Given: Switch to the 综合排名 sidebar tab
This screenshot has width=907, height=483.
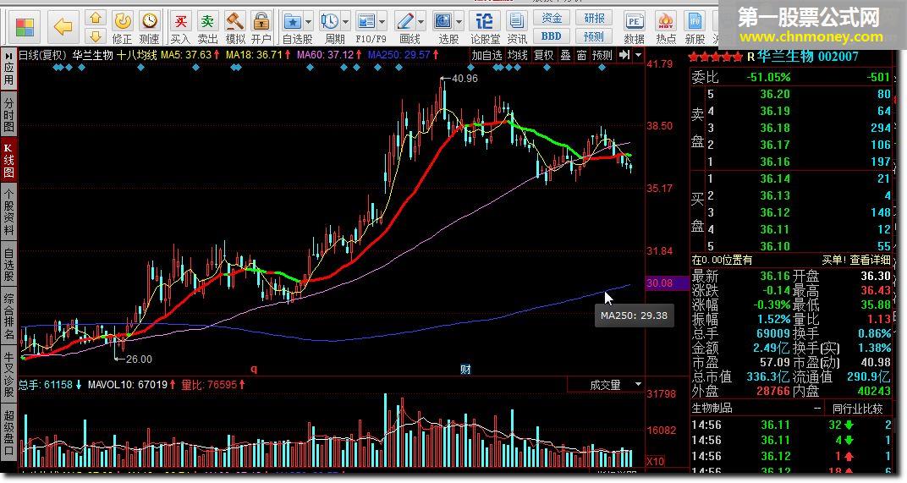Looking at the screenshot, I should (8, 316).
